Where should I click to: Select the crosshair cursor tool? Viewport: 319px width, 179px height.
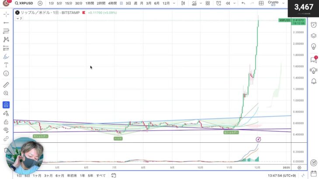coord(6,14)
